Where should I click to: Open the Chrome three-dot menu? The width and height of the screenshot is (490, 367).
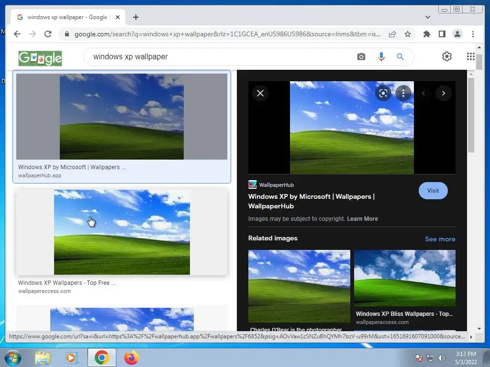pyautogui.click(x=473, y=34)
